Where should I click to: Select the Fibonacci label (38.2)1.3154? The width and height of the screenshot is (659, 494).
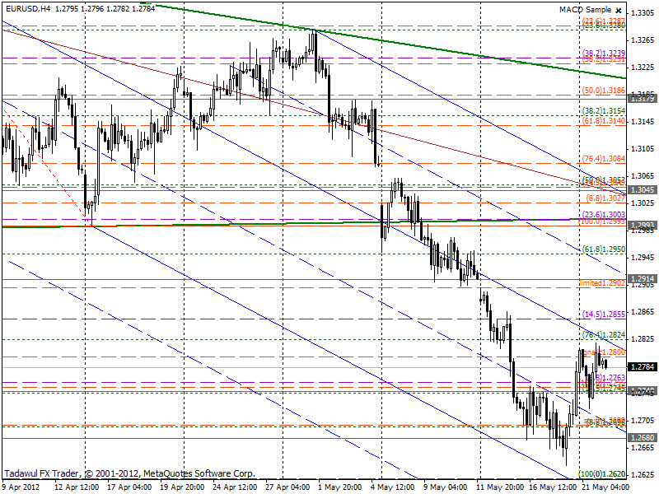[x=604, y=111]
